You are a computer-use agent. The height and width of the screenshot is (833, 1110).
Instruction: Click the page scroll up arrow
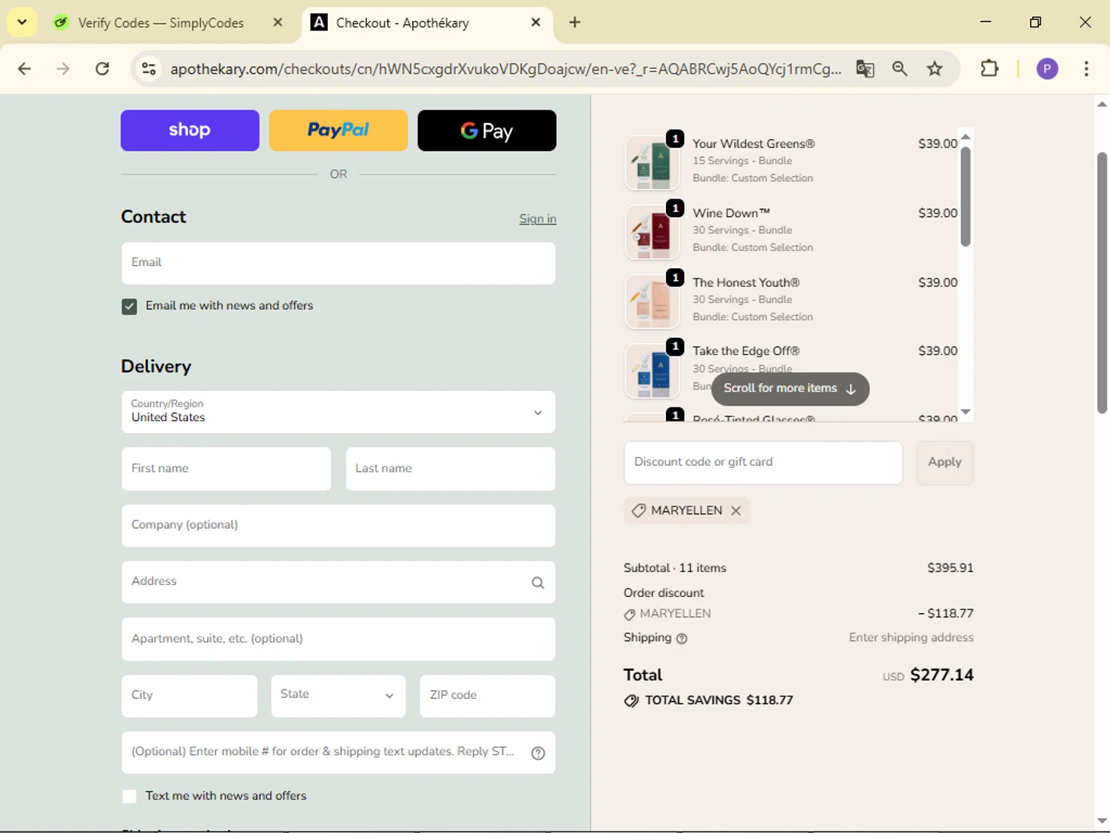click(x=1102, y=104)
